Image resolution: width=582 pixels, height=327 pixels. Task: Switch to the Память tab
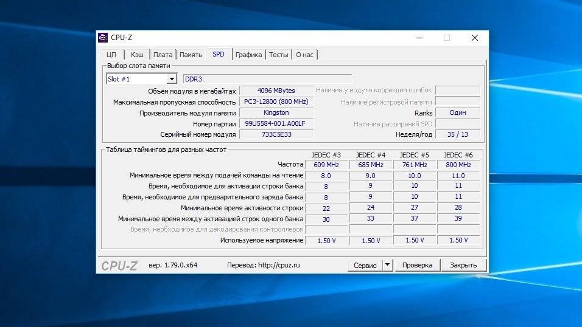(x=191, y=55)
